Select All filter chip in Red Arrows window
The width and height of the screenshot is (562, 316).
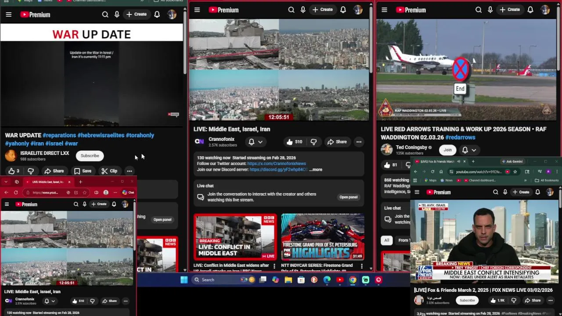pyautogui.click(x=386, y=240)
